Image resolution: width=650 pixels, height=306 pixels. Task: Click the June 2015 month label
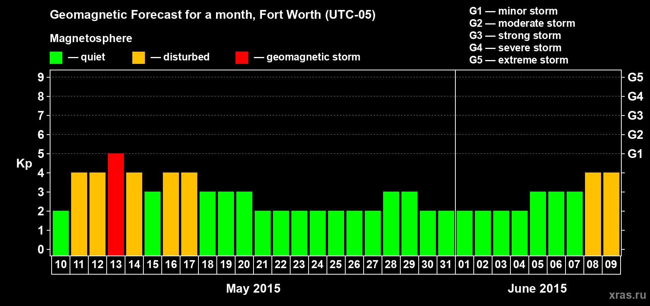(537, 288)
